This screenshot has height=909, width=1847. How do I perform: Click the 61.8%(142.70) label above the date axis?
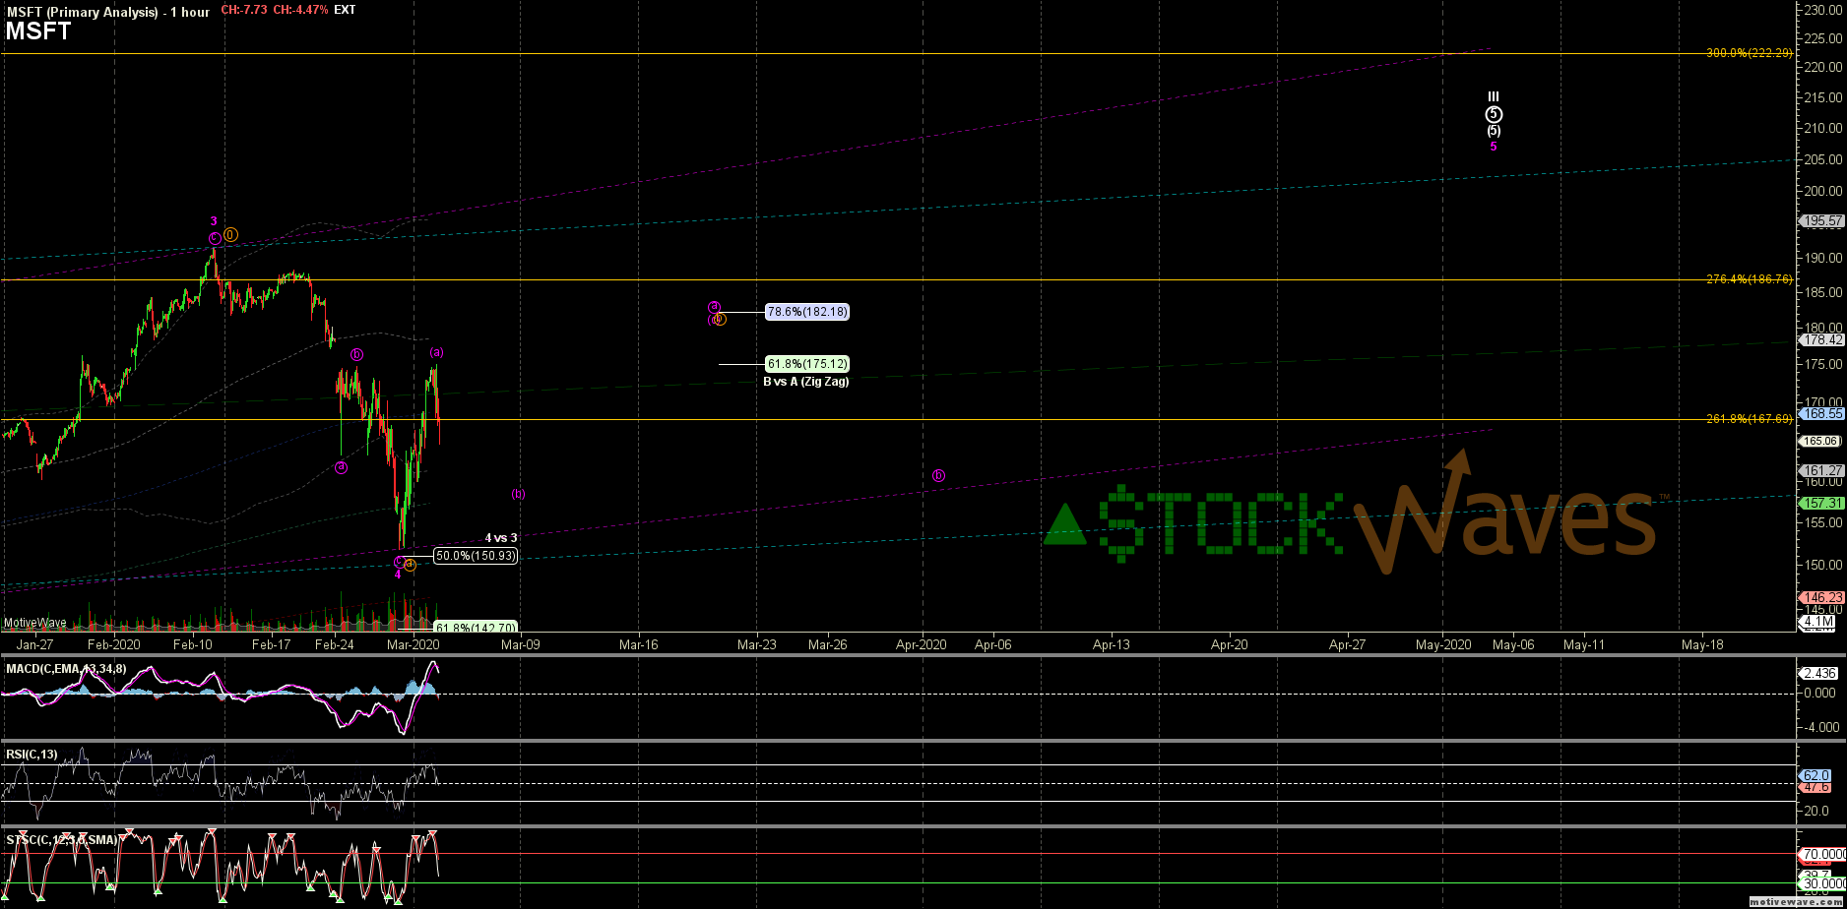[x=476, y=628]
